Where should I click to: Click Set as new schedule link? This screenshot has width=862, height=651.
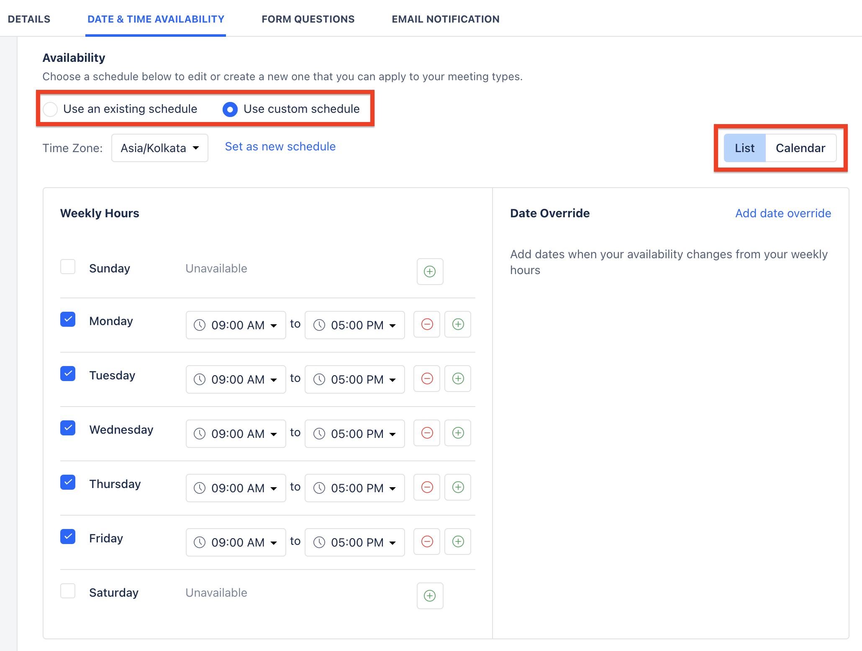pyautogui.click(x=280, y=147)
